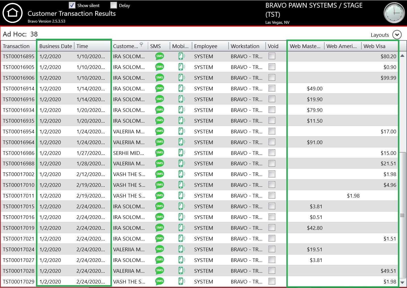
Task: Click the filter icon on Customer column
Action: [x=141, y=44]
